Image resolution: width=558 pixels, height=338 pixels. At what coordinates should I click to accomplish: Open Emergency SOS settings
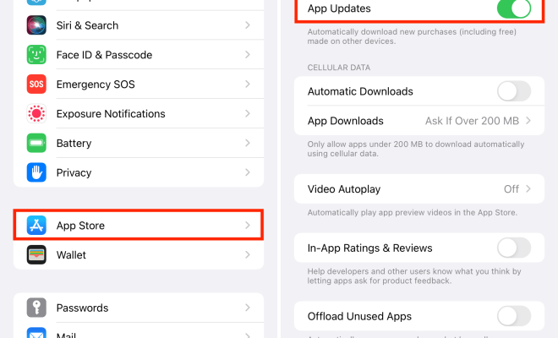139,84
